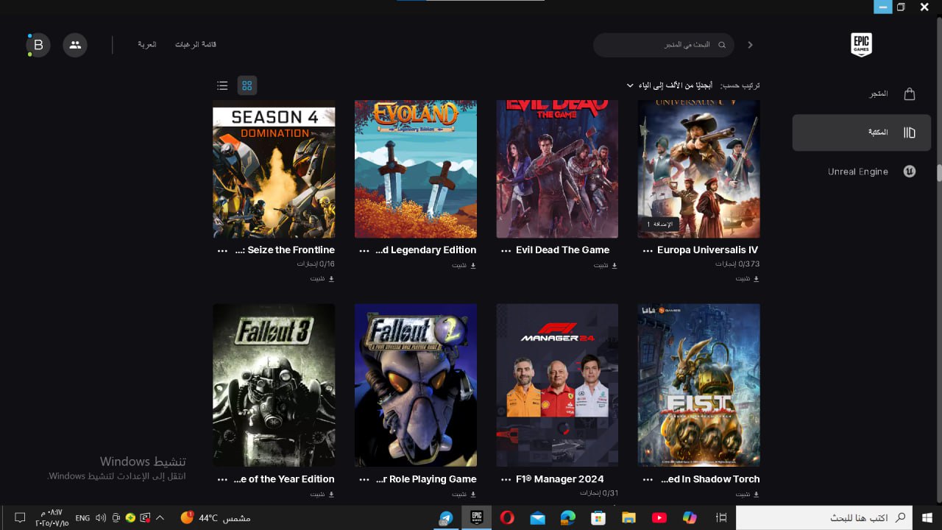Open Fallout 3 cover
The height and width of the screenshot is (530, 942).
click(274, 385)
